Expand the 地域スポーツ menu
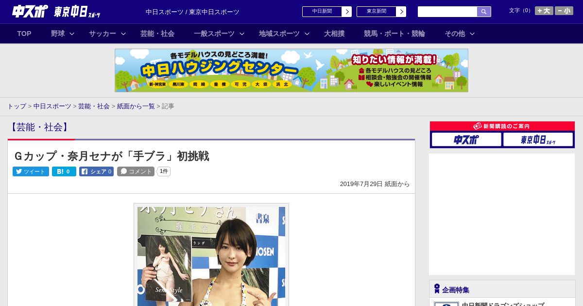This screenshot has height=306, width=583. pyautogui.click(x=284, y=34)
